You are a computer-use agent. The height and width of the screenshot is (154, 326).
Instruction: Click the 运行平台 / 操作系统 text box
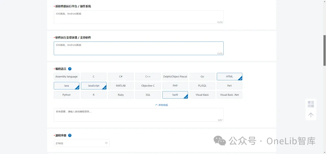139,17
